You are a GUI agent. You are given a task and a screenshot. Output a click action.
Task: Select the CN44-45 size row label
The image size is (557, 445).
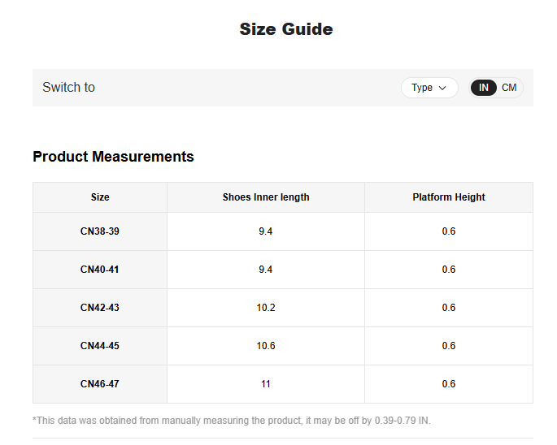[100, 346]
